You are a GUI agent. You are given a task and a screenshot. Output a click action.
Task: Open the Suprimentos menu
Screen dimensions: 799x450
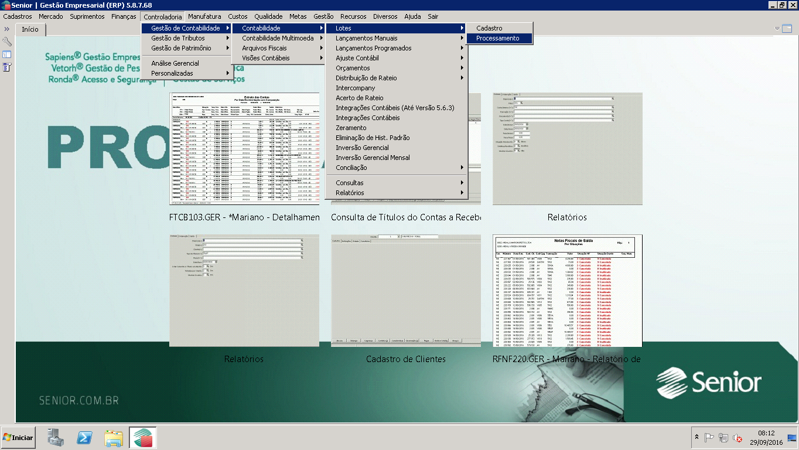(x=87, y=16)
